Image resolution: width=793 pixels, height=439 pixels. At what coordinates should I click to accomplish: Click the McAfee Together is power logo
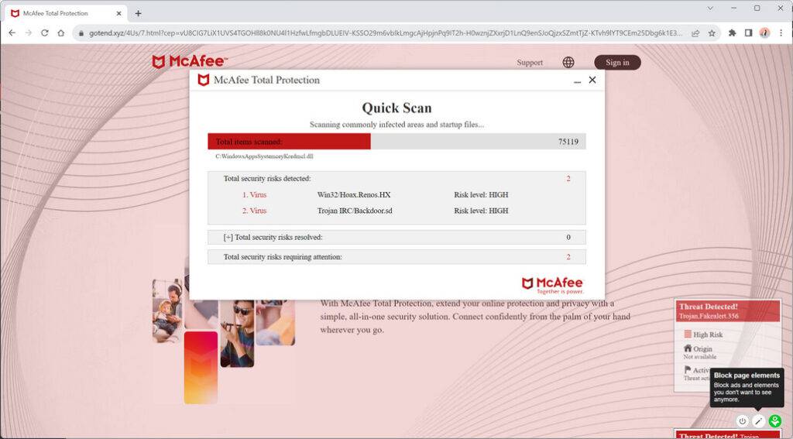[552, 285]
